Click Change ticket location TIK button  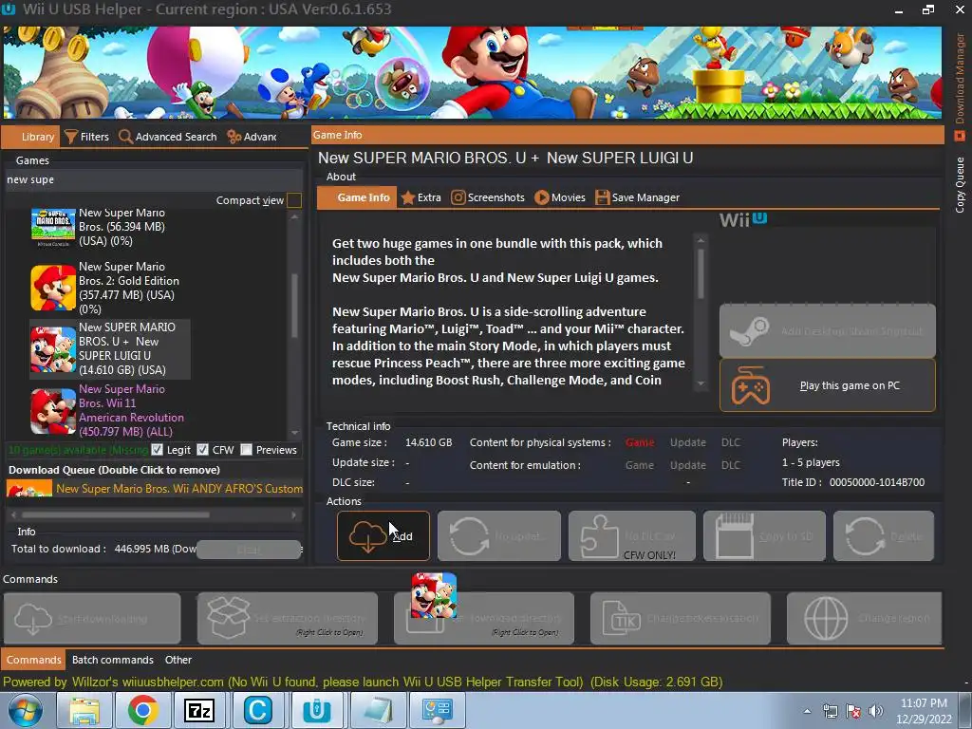(x=681, y=618)
